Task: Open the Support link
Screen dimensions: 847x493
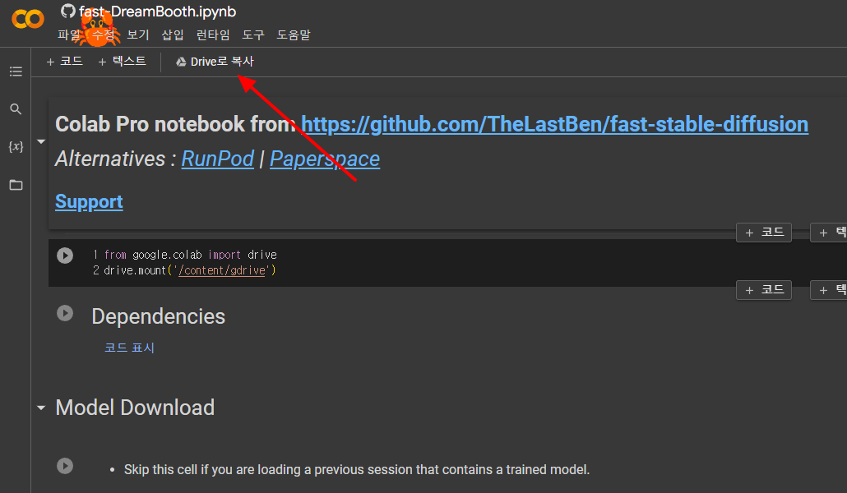Action: coord(89,201)
